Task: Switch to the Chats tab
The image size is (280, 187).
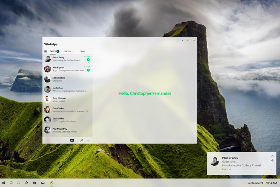Action: [53, 51]
